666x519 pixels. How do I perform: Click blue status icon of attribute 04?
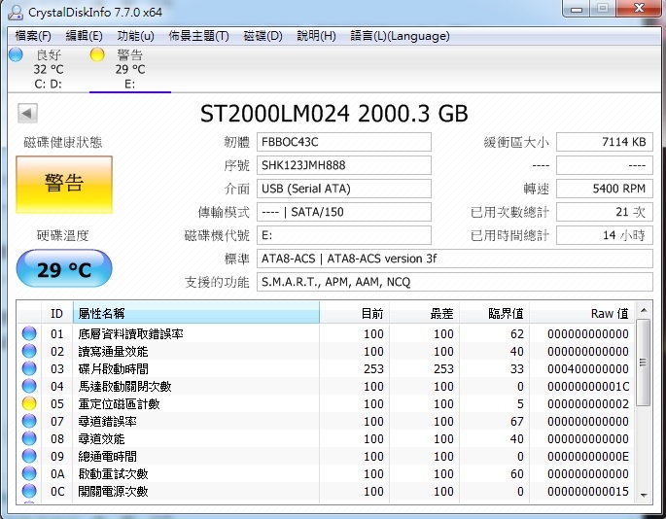tap(29, 386)
